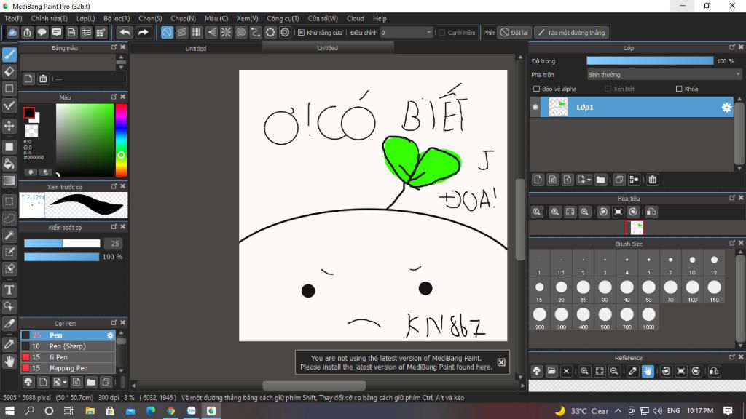Image resolution: width=746 pixels, height=419 pixels.
Task: Choose the Move tool
Action: pyautogui.click(x=9, y=126)
